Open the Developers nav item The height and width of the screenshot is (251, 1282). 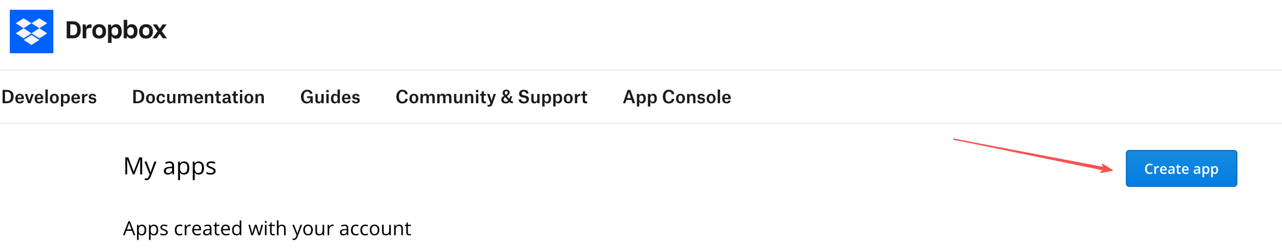click(x=49, y=97)
